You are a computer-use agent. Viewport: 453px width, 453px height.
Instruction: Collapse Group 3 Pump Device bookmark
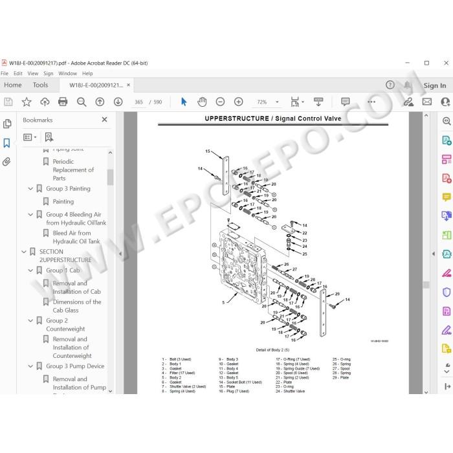(x=30, y=366)
